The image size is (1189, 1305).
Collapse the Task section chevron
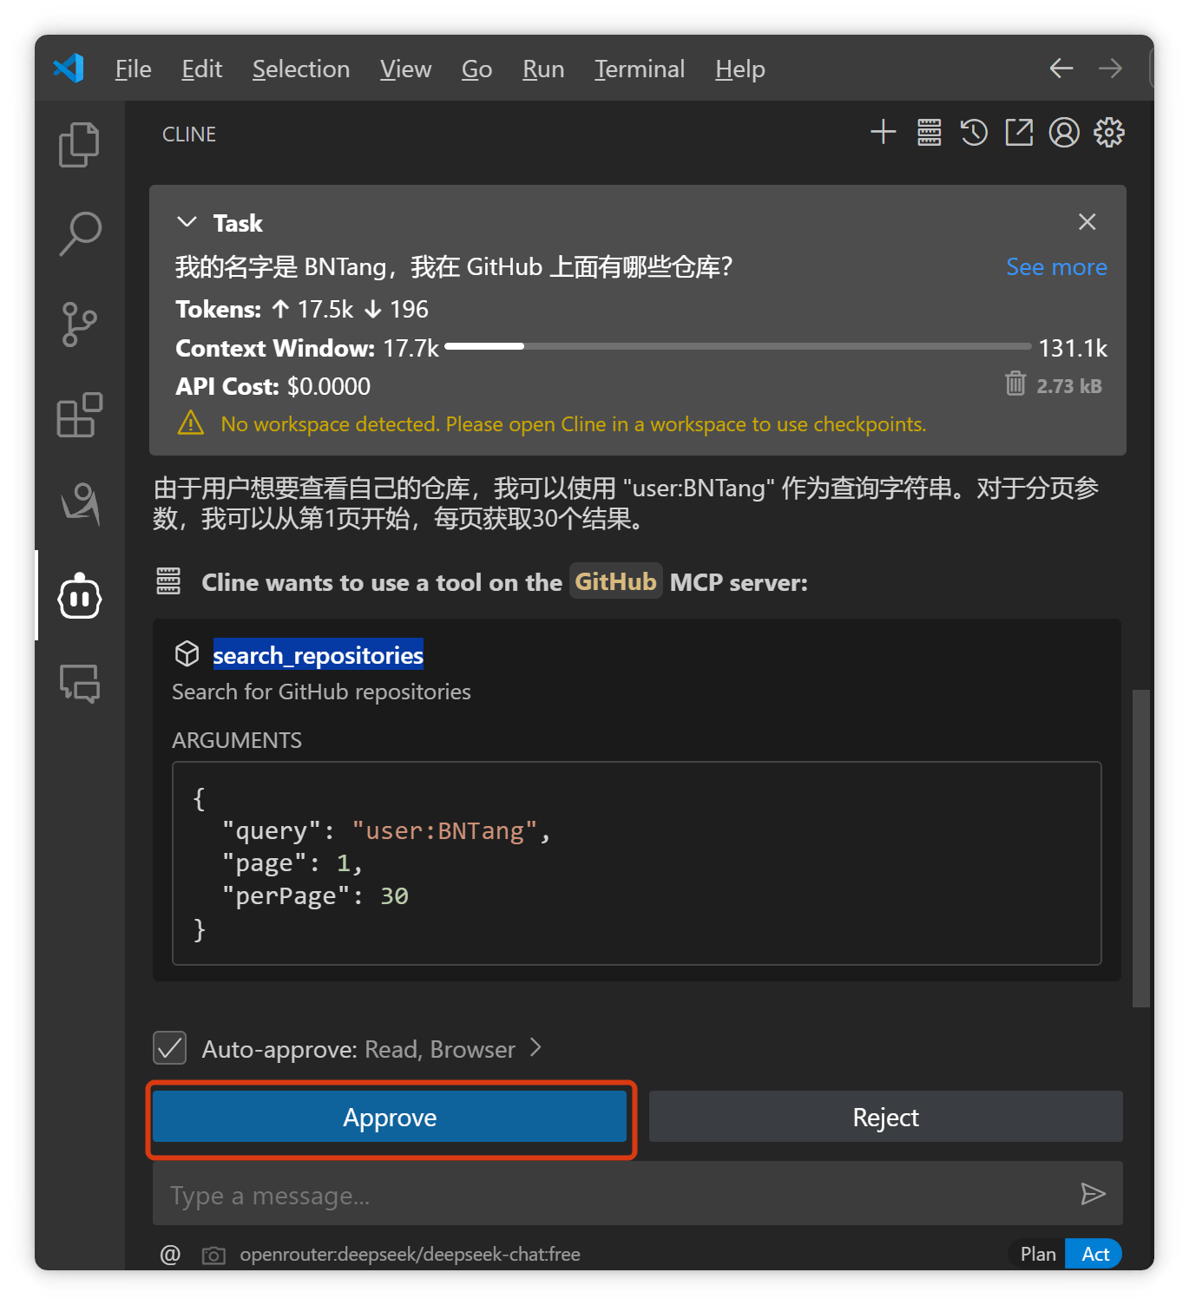click(x=187, y=222)
